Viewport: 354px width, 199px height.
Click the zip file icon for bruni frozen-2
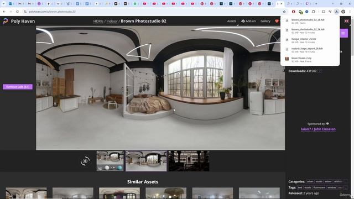point(287,59)
